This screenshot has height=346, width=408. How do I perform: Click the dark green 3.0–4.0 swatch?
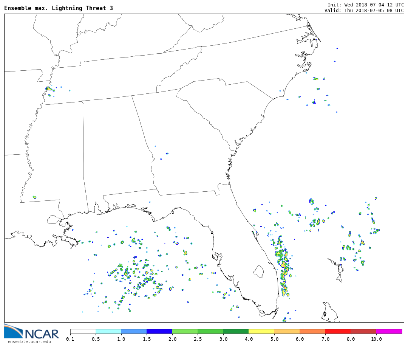click(x=236, y=331)
